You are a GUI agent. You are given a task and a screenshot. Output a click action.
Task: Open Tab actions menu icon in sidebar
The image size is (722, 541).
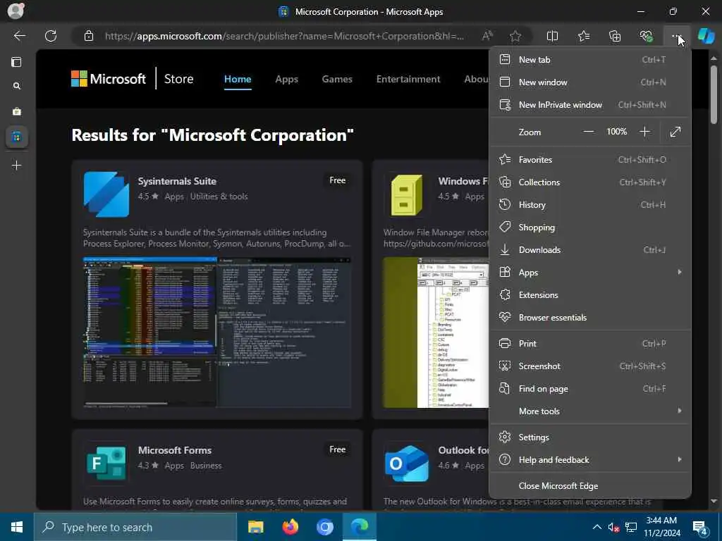click(x=17, y=62)
